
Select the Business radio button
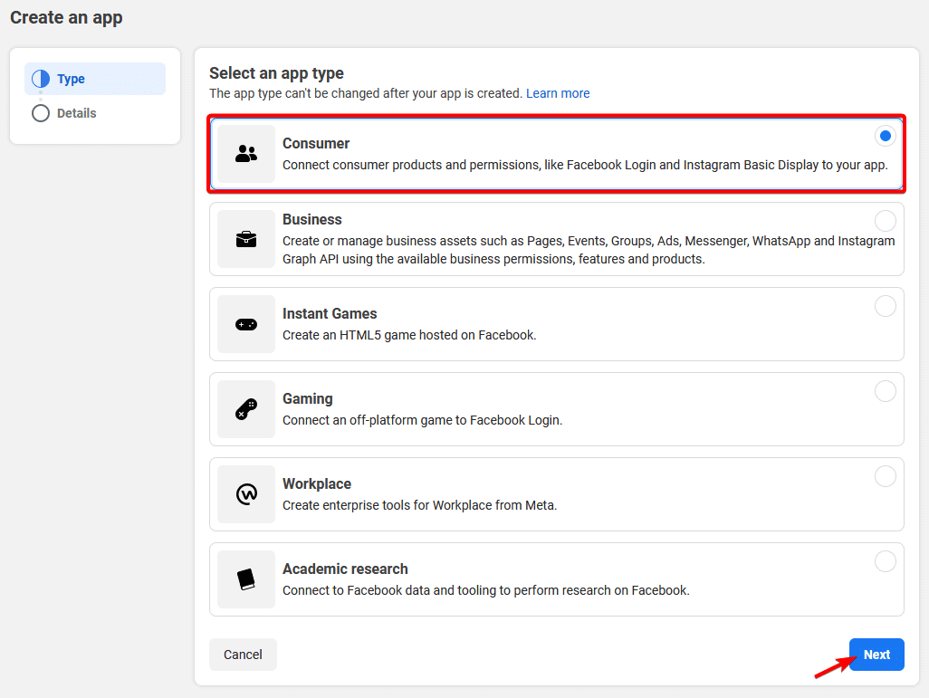tap(885, 220)
